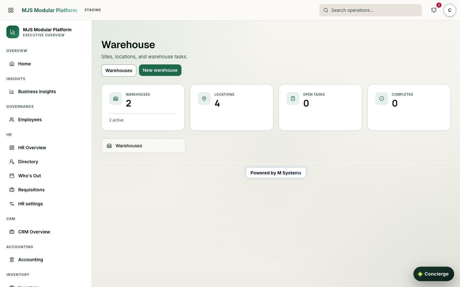The width and height of the screenshot is (460, 287).
Task: Click the Home house icon
Action: tap(12, 64)
